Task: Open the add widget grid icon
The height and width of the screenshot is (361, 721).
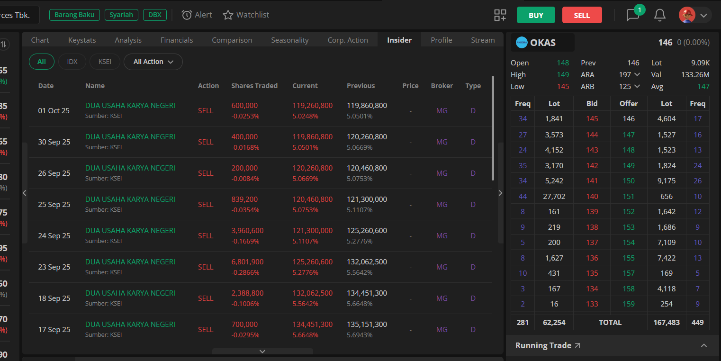Action: tap(500, 15)
